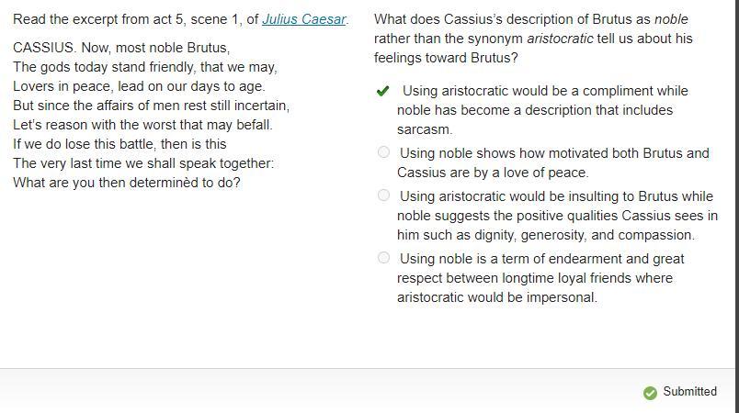Viewport: 739px width, 413px height.
Task: Open the Julius Caesar link
Action: (303, 19)
